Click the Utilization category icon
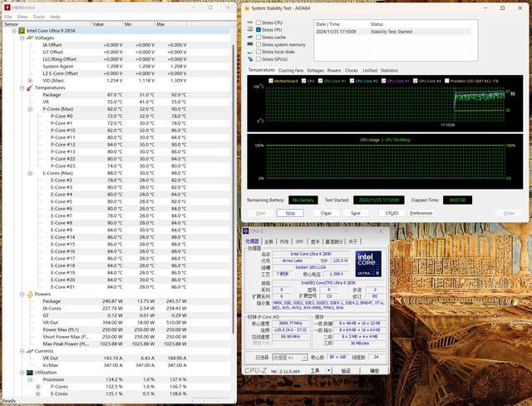Image resolution: width=532 pixels, height=406 pixels. (x=32, y=372)
